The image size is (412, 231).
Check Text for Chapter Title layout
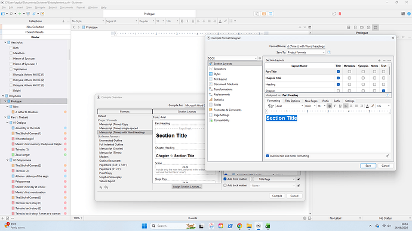(383, 78)
